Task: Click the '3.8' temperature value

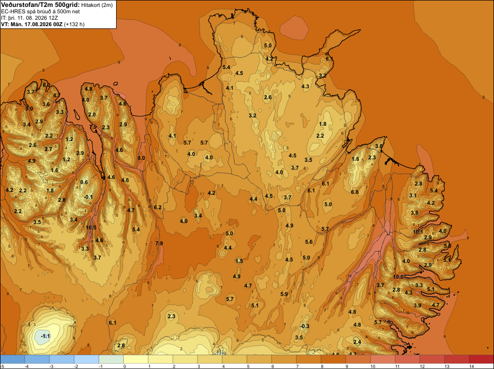Action: pos(414,213)
